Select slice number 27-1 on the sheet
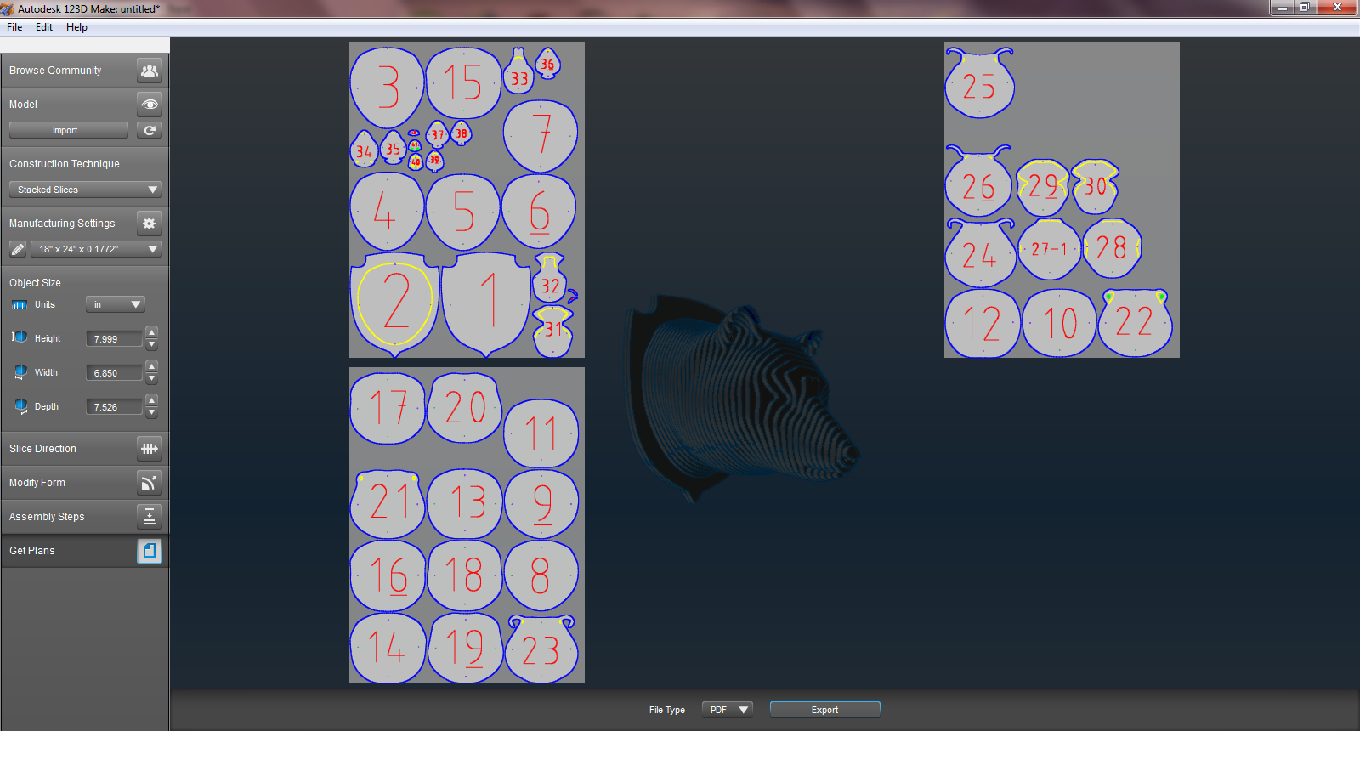Image resolution: width=1360 pixels, height=765 pixels. [x=1050, y=249]
